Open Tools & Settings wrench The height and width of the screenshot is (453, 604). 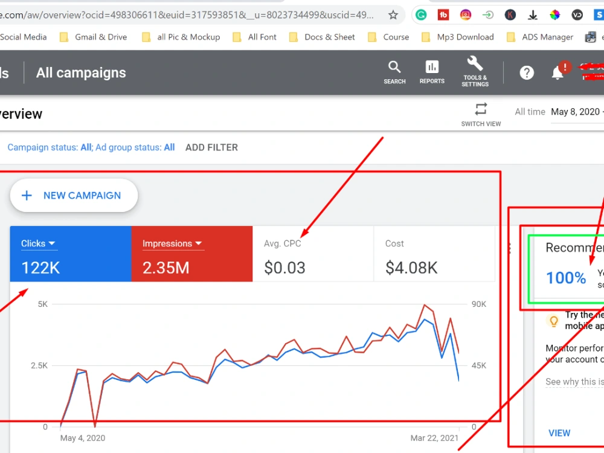(475, 72)
